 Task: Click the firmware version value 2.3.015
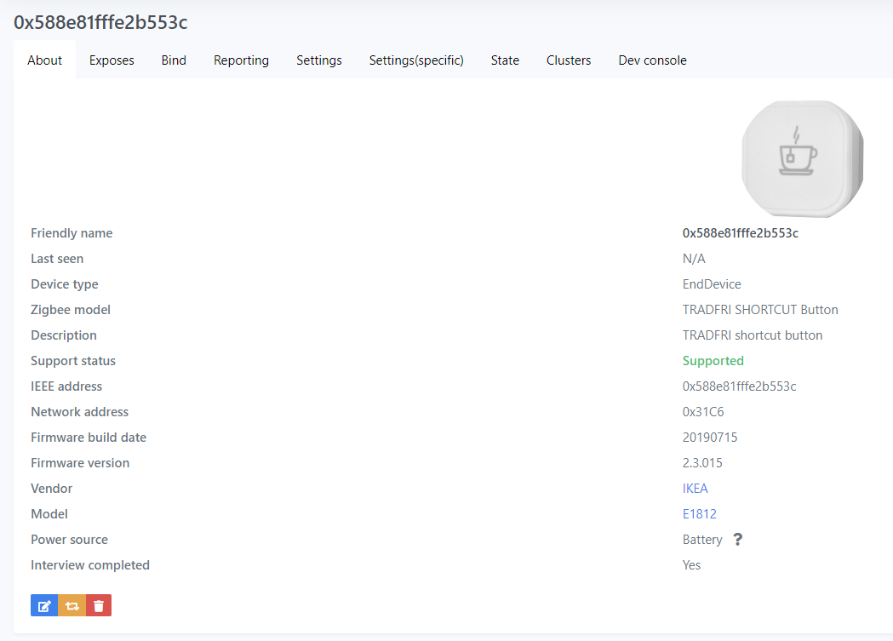703,463
